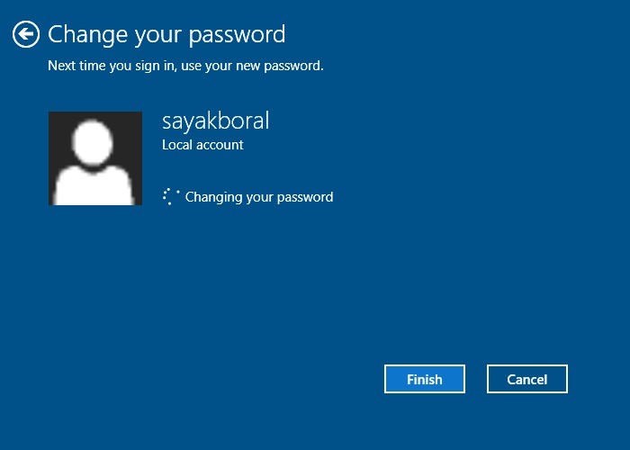The image size is (630, 450).
Task: Click the Cancel button
Action: coord(527,379)
